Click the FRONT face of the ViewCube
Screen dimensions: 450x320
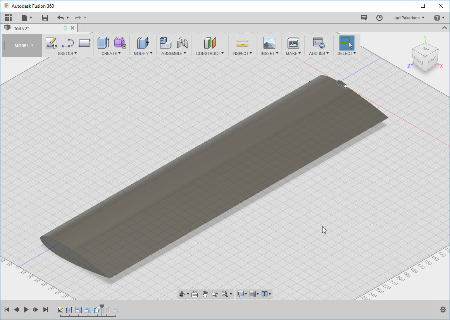click(419, 60)
